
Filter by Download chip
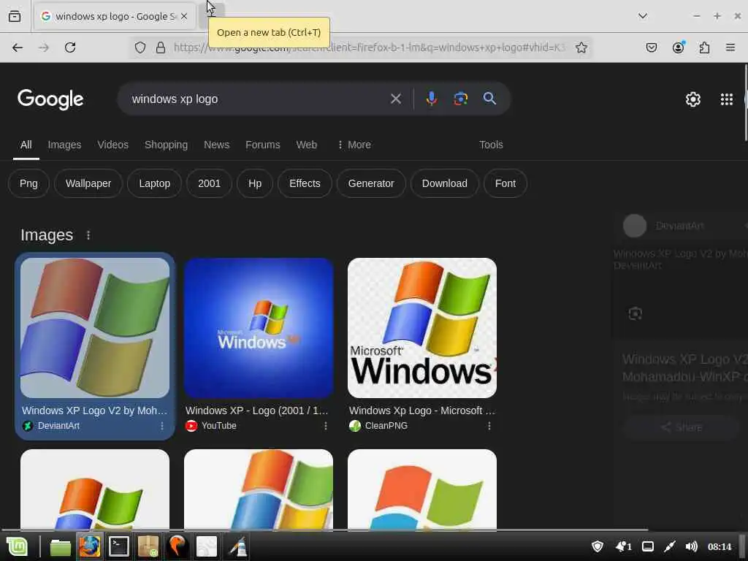click(445, 183)
